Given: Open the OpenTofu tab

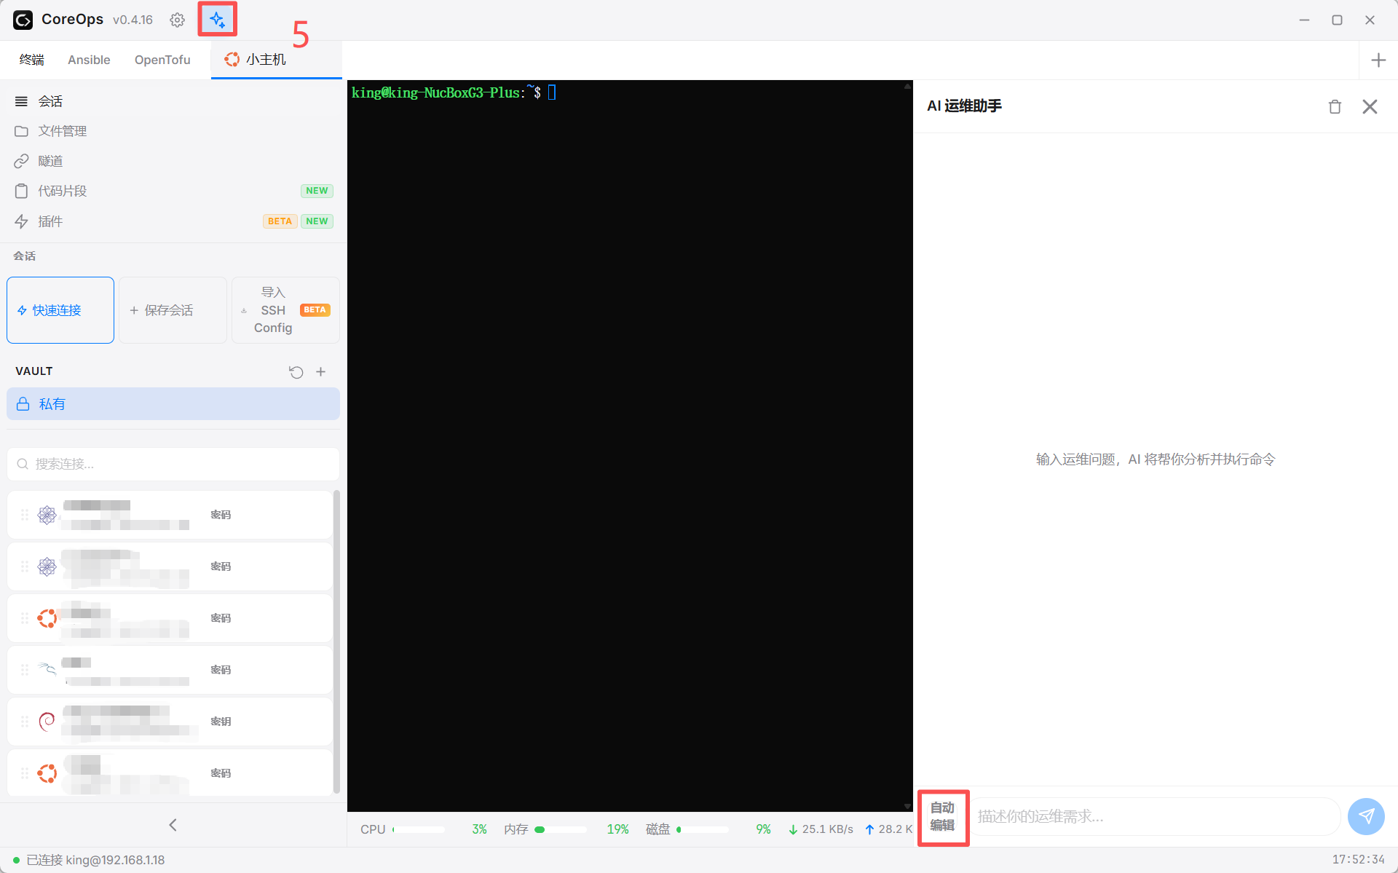Looking at the screenshot, I should pyautogui.click(x=162, y=60).
